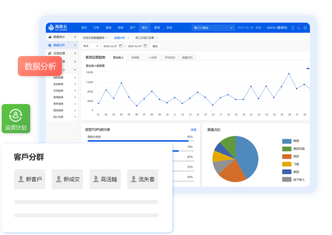
Task: Open the hotel selector dropdown
Action: pyautogui.click(x=213, y=27)
